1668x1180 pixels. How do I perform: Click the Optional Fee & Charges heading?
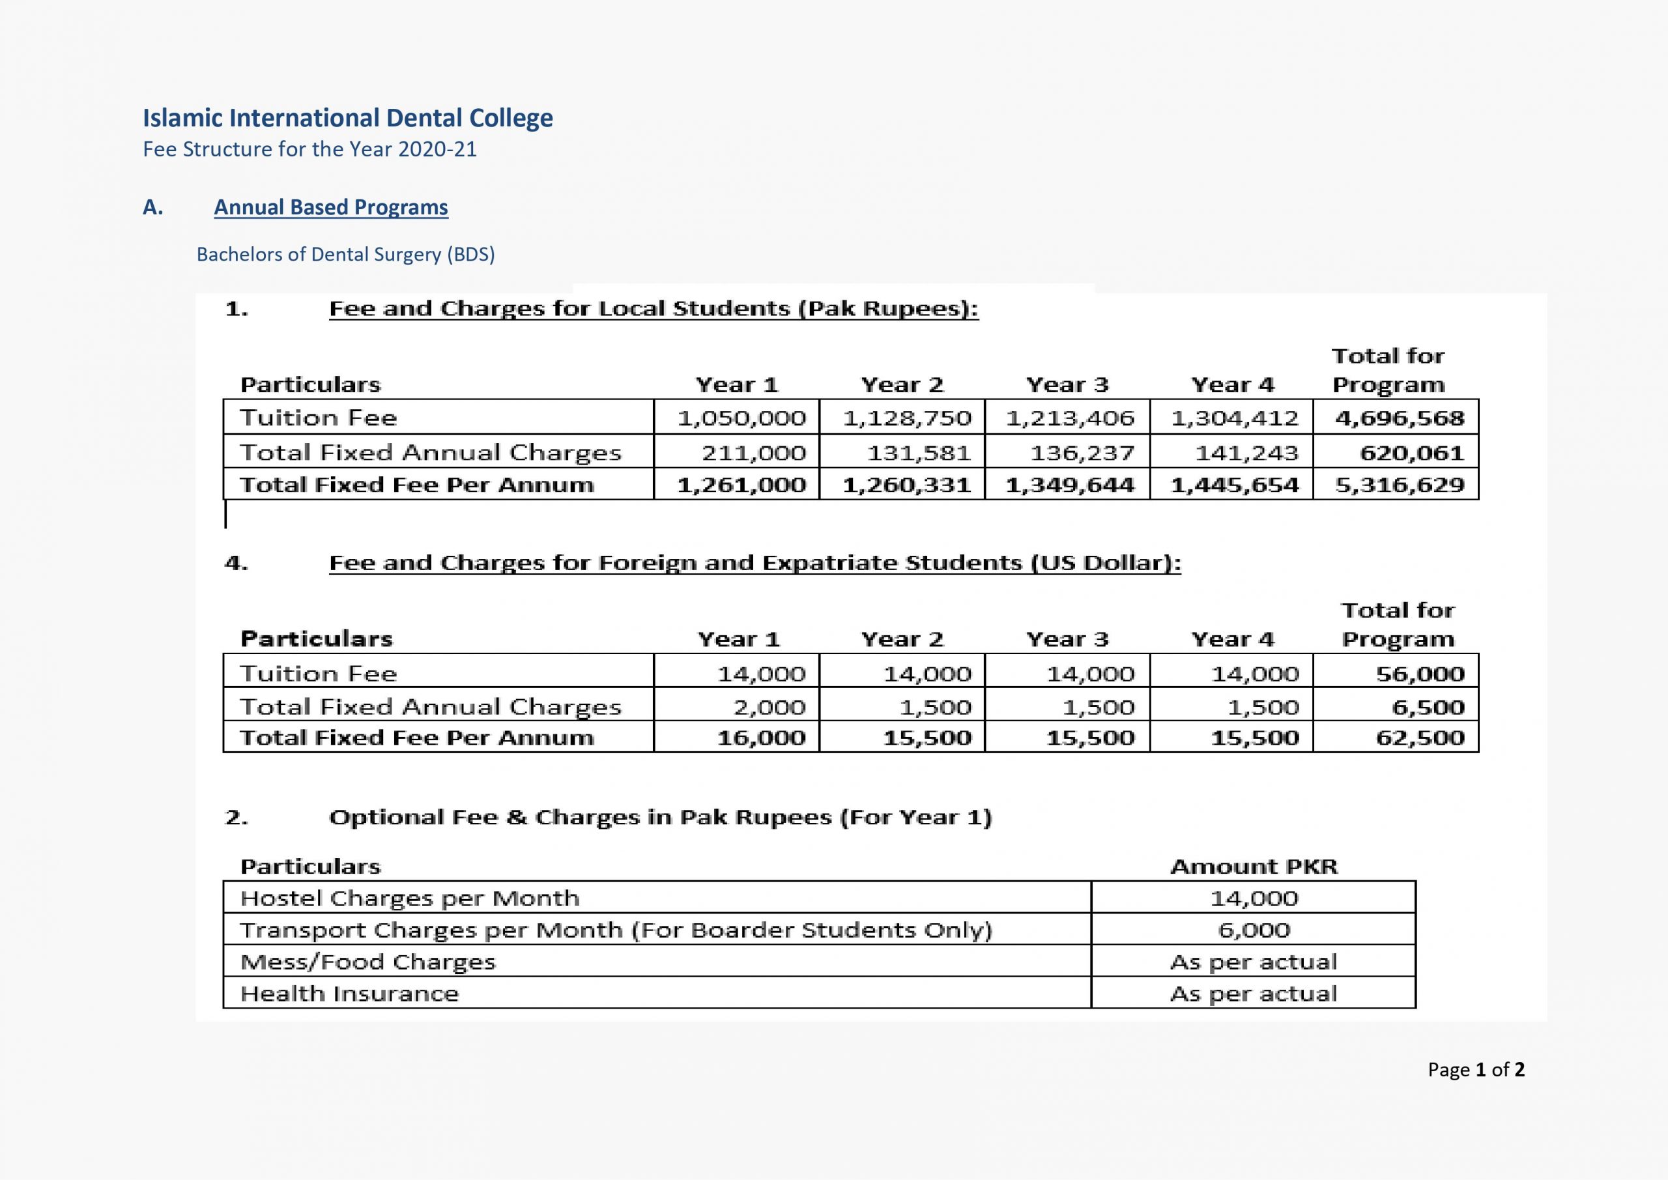click(661, 818)
